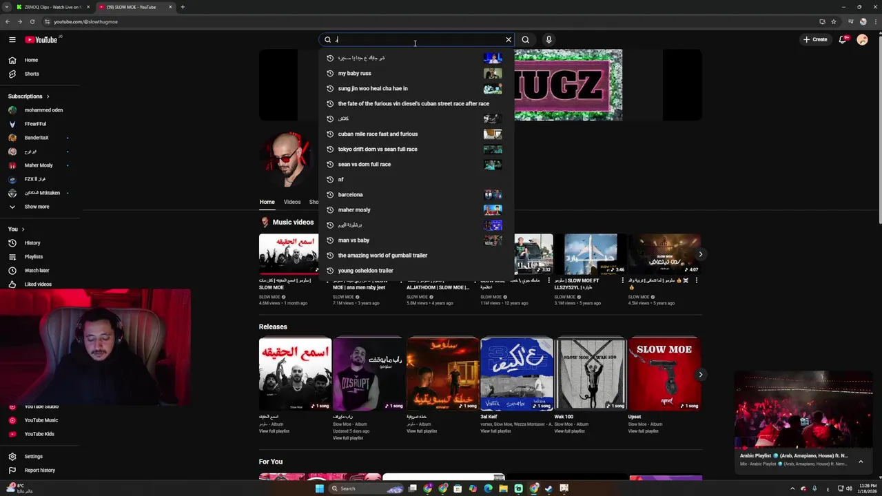The image size is (882, 496).
Task: Select suggestion 'the amazing world of gumball trailer'
Action: point(416,255)
